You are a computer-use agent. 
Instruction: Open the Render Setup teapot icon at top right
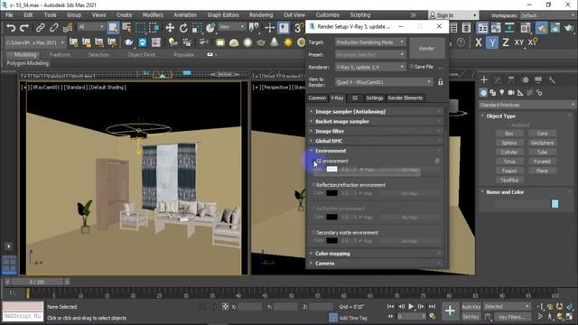[x=542, y=28]
